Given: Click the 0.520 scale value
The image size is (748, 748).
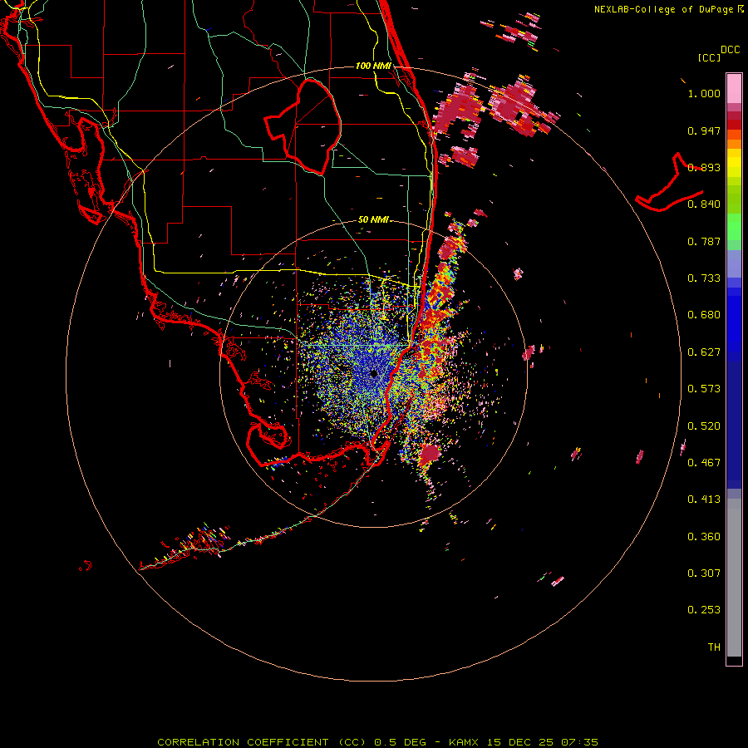Looking at the screenshot, I should (x=704, y=426).
